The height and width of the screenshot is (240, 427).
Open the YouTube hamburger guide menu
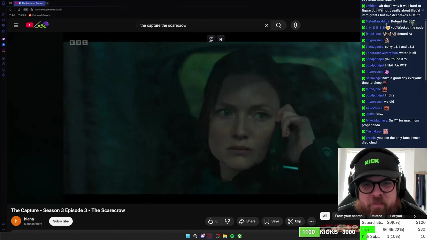coord(16,25)
